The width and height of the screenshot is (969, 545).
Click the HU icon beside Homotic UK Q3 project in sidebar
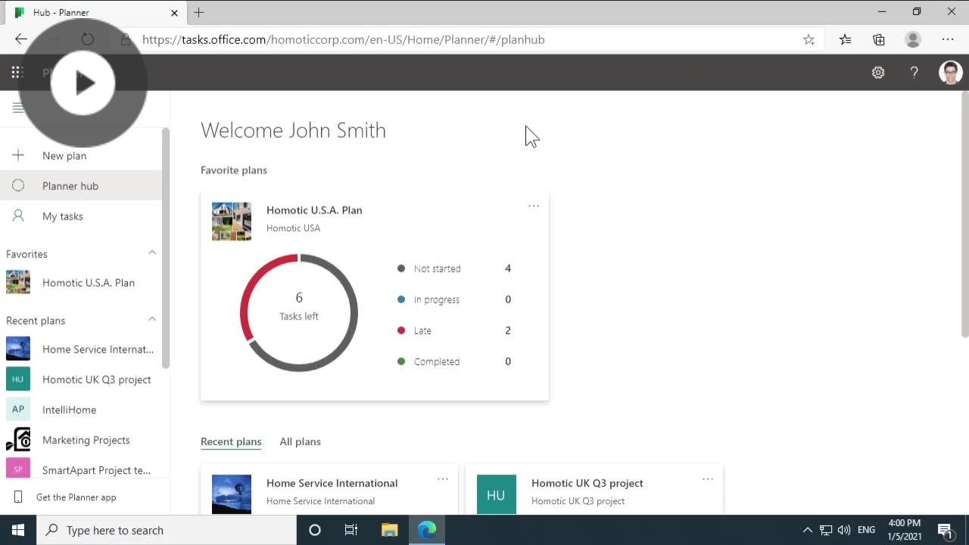point(18,379)
